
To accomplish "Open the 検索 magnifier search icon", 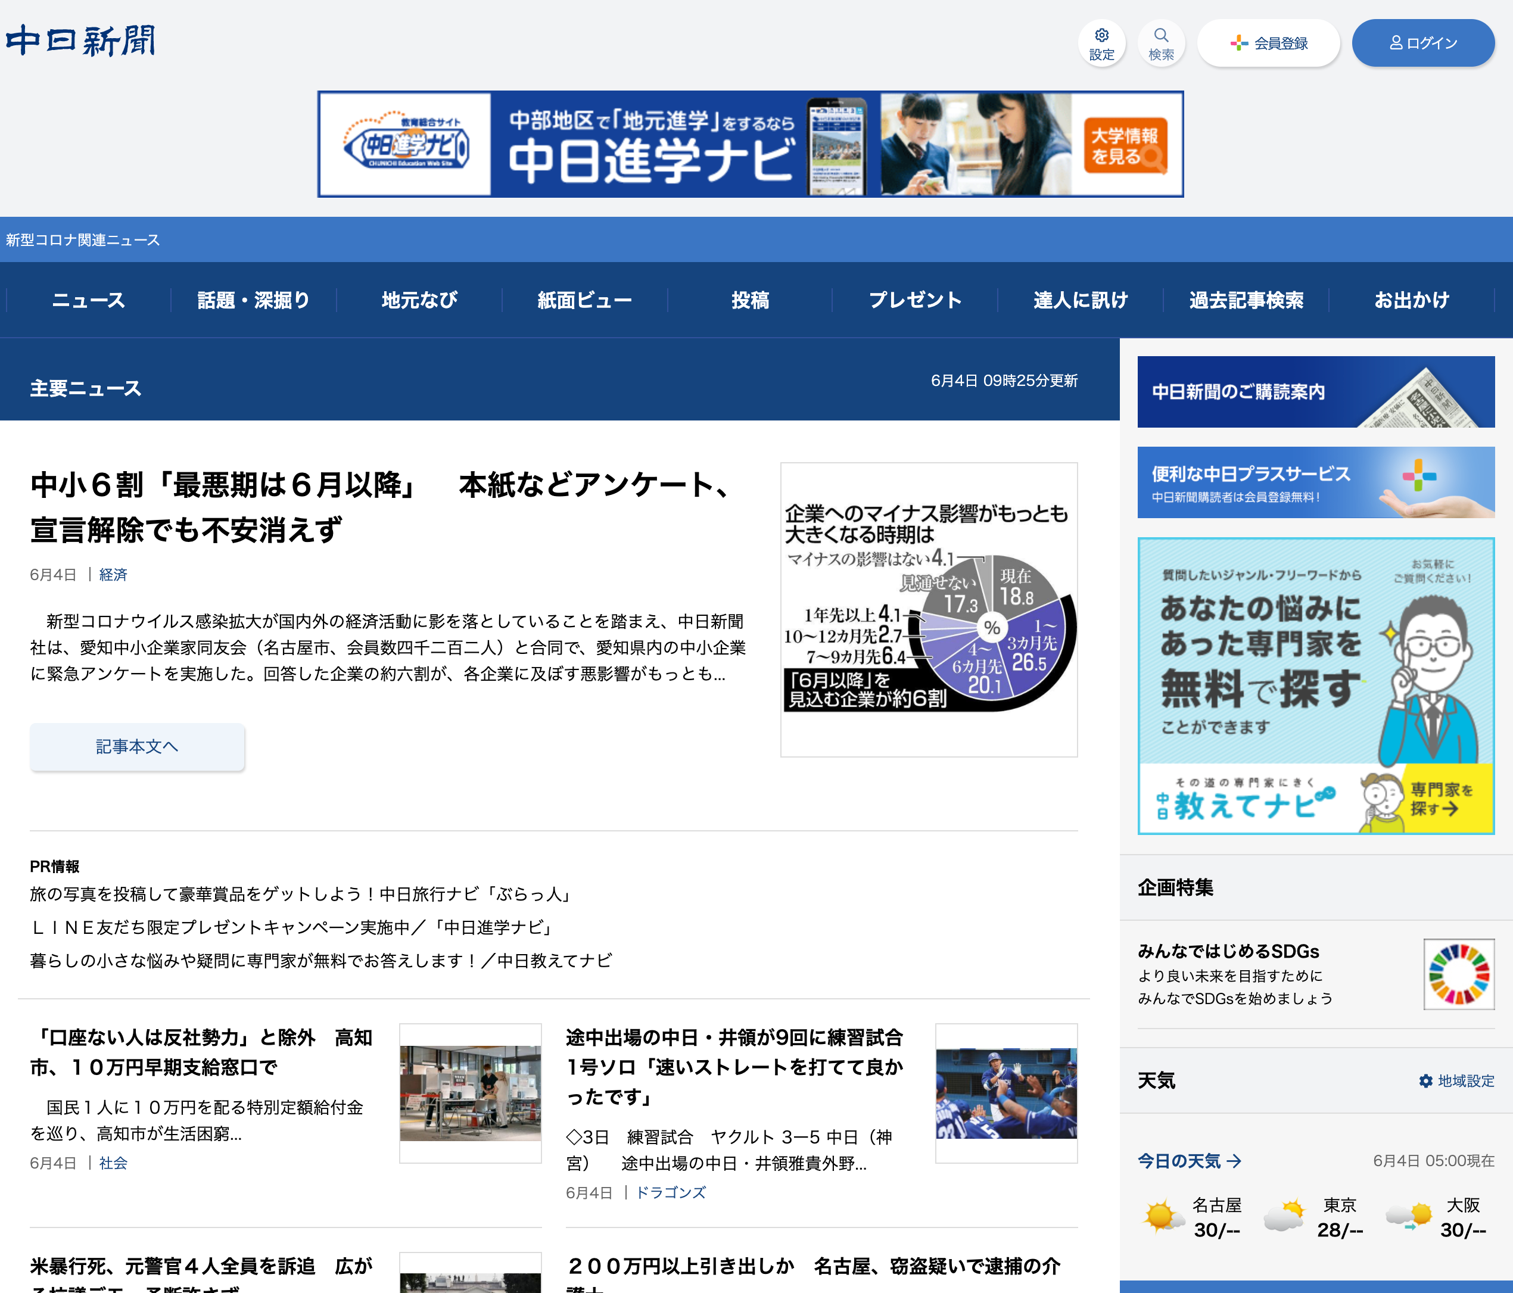I will [x=1161, y=43].
